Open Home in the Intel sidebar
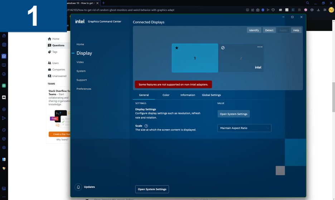 (80, 44)
